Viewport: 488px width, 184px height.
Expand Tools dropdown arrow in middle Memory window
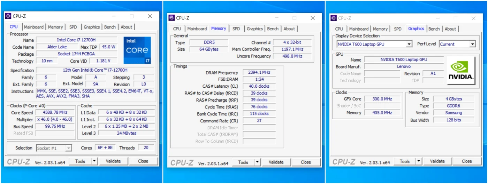pos(257,162)
